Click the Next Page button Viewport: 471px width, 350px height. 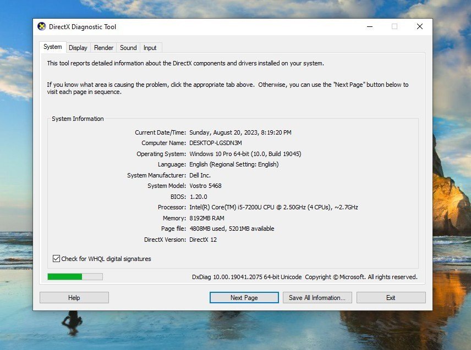[x=244, y=298]
